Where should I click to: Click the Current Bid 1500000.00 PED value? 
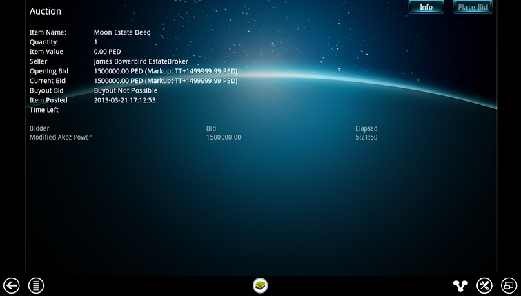point(166,81)
